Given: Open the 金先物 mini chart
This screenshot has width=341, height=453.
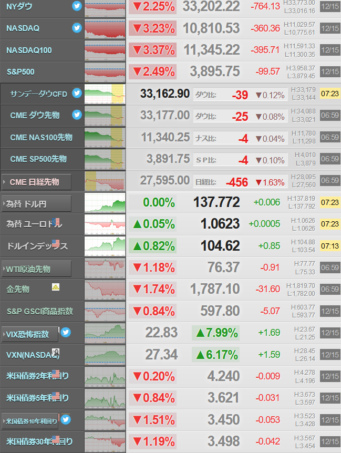Looking at the screenshot, I should click(105, 290).
